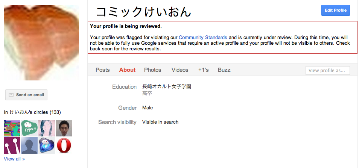
Task: Open the pink sketch girl circle avatar
Action: pyautogui.click(x=47, y=128)
